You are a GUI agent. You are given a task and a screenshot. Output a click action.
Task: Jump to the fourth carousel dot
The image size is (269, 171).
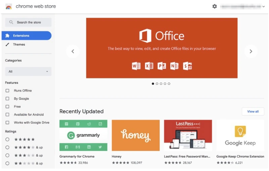pyautogui.click(x=165, y=84)
